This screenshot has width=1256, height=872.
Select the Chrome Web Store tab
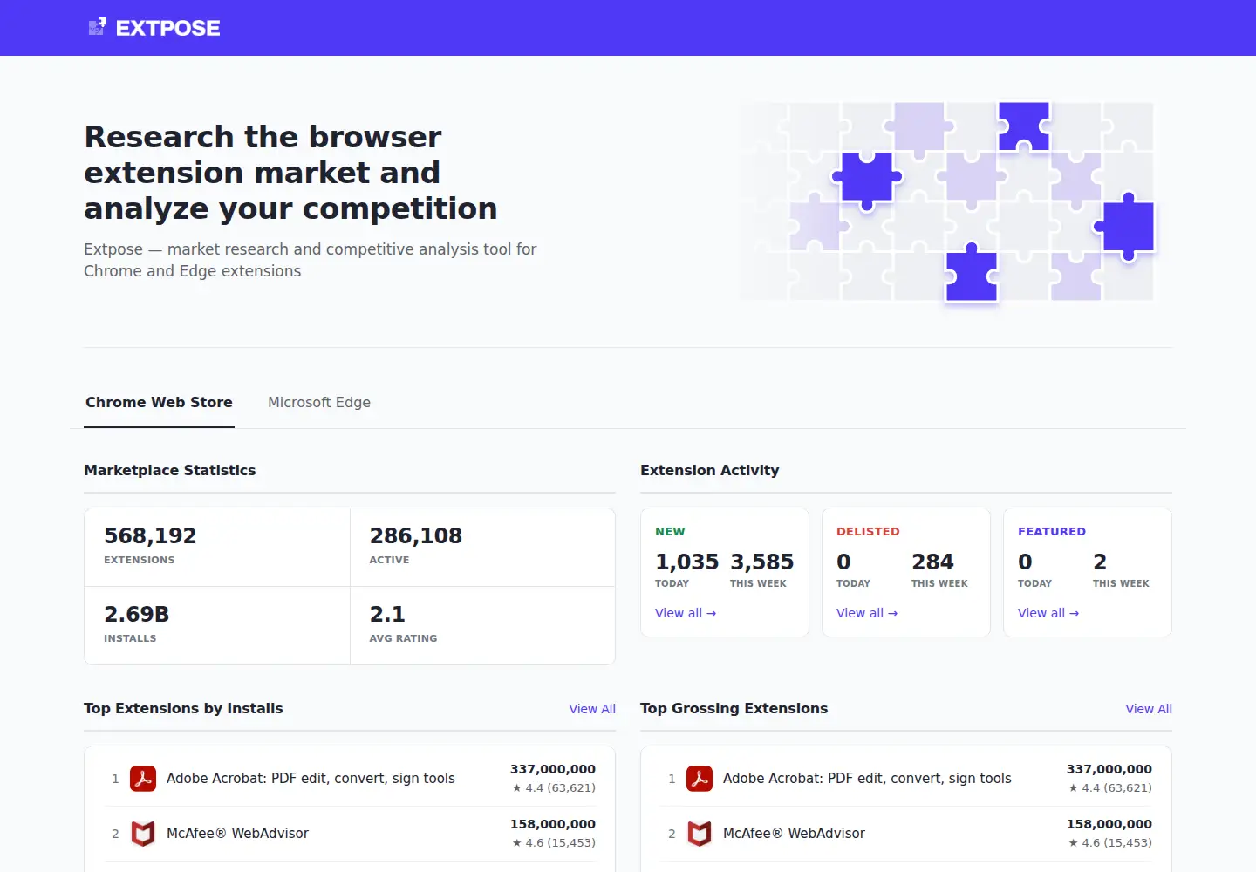tap(159, 402)
